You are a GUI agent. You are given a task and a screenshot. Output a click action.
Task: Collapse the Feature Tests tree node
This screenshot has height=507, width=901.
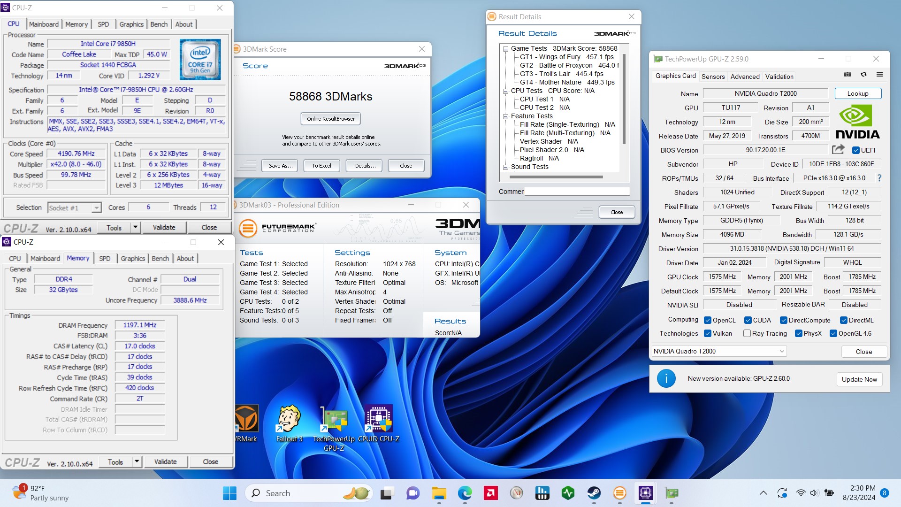pyautogui.click(x=505, y=116)
